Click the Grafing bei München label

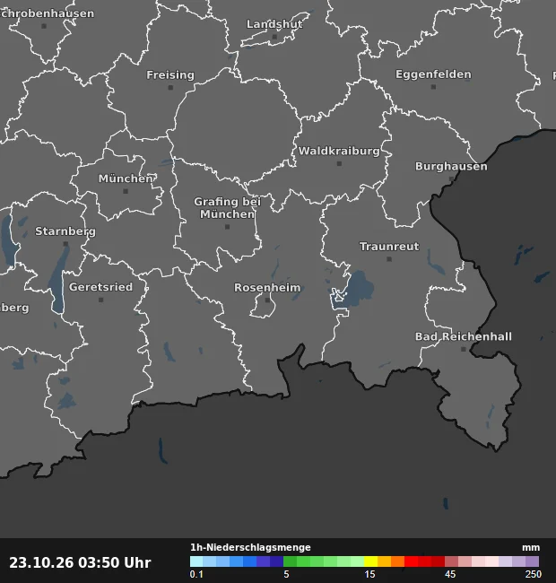tap(227, 208)
